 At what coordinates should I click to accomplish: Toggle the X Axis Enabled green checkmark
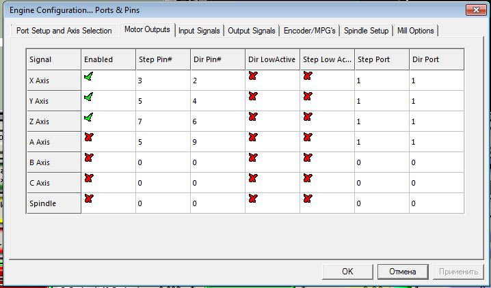pos(88,77)
